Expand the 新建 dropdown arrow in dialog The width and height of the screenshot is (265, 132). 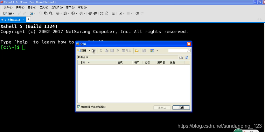90,51
